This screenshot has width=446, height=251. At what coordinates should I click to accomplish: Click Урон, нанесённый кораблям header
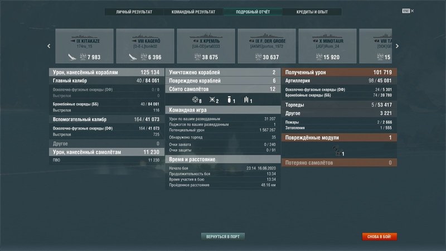pos(106,73)
